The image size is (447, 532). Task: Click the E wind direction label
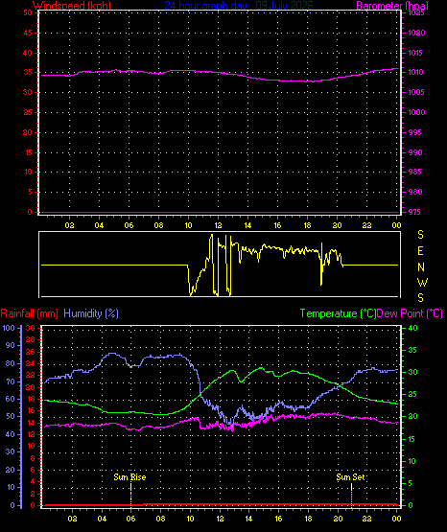pos(420,251)
